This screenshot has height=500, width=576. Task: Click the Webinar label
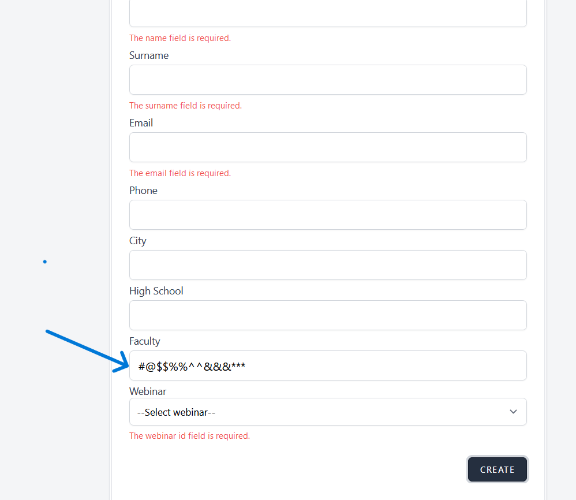(x=147, y=391)
